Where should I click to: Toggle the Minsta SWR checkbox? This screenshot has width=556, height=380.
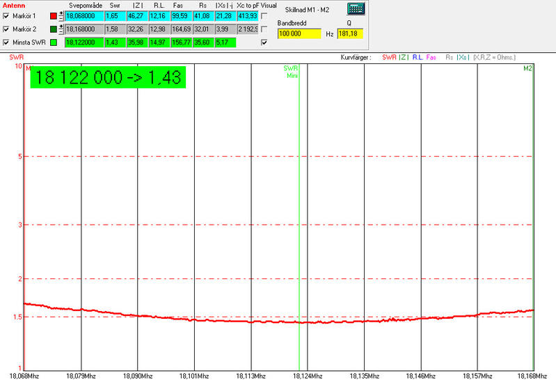pyautogui.click(x=6, y=42)
